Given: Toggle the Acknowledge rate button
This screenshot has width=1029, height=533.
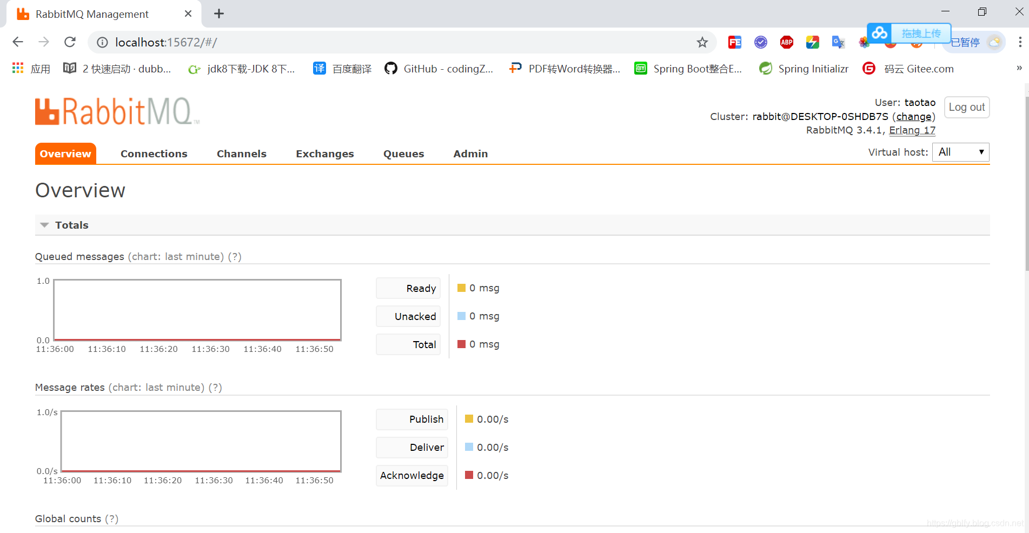Looking at the screenshot, I should click(x=412, y=475).
